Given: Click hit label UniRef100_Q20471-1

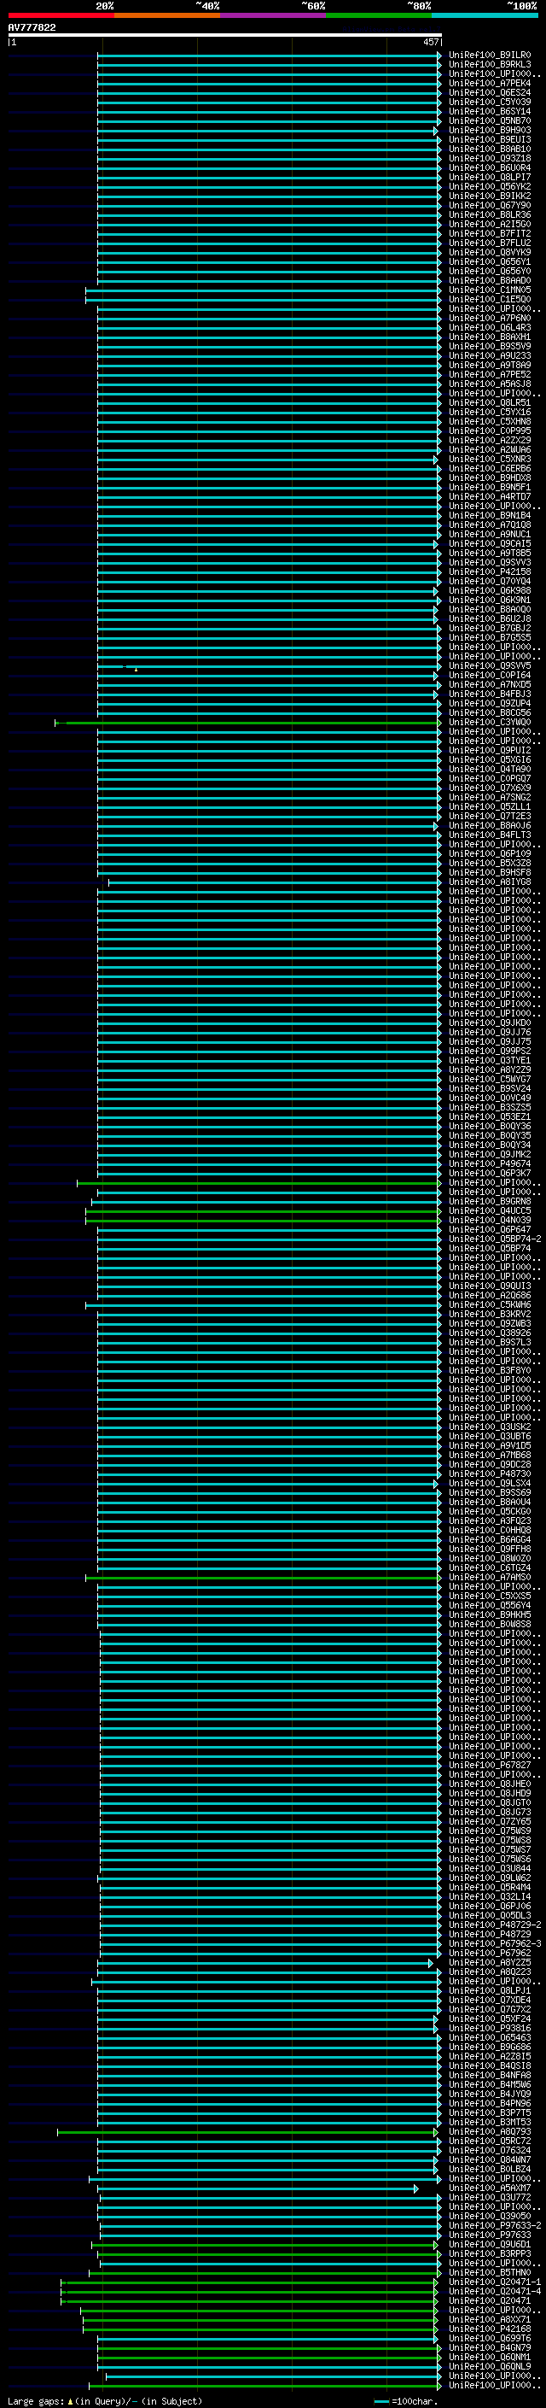Looking at the screenshot, I should tap(495, 2282).
